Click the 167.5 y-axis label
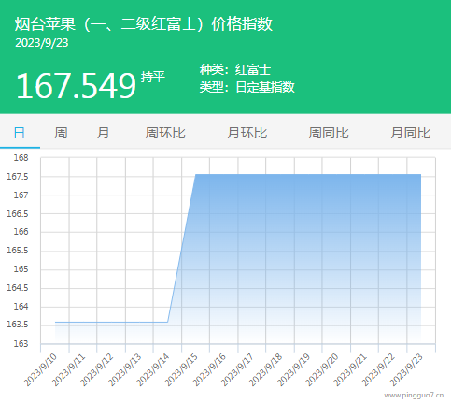This screenshot has height=404, width=451. coord(18,177)
